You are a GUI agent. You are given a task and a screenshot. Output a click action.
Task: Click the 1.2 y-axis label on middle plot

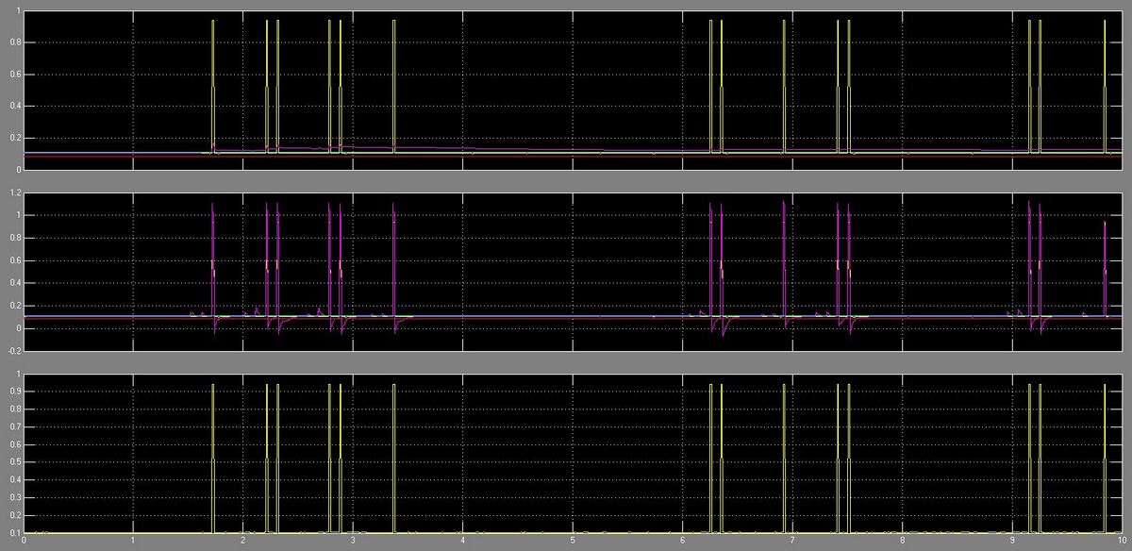click(x=15, y=192)
